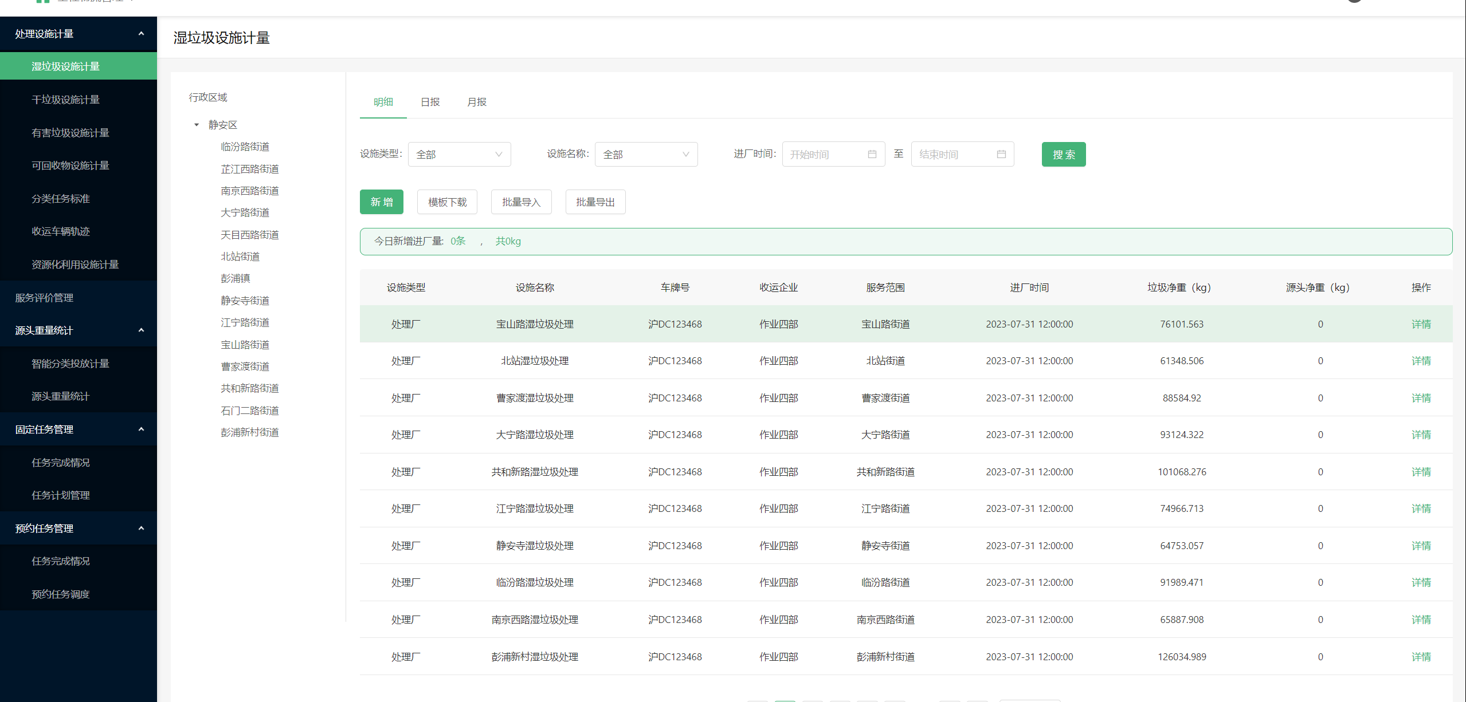The image size is (1466, 702).
Task: Open 详情 for 静安寺湿垃圾处理 row
Action: coord(1421,546)
